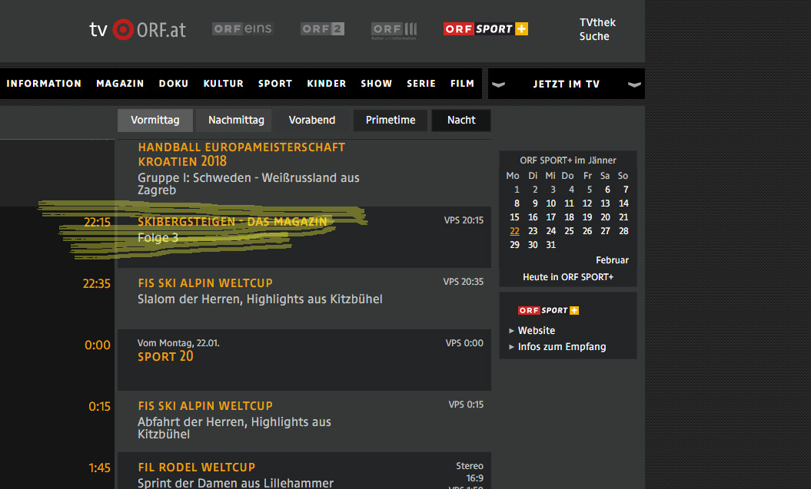811x489 pixels.
Task: Select calendar day 29
Action: (514, 246)
